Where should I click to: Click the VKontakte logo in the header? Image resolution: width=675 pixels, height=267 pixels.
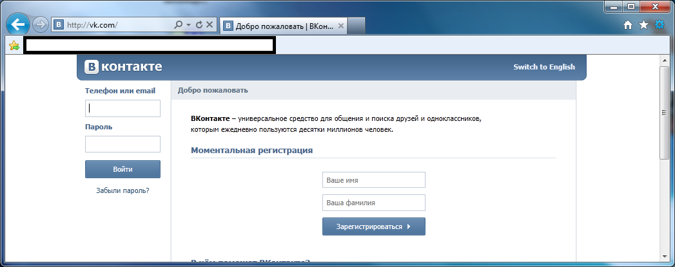(x=124, y=67)
